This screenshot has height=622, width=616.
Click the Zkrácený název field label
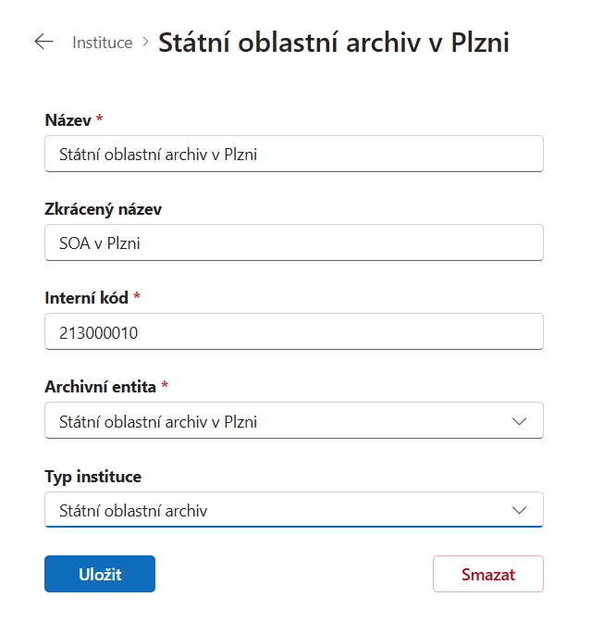pyautogui.click(x=103, y=209)
